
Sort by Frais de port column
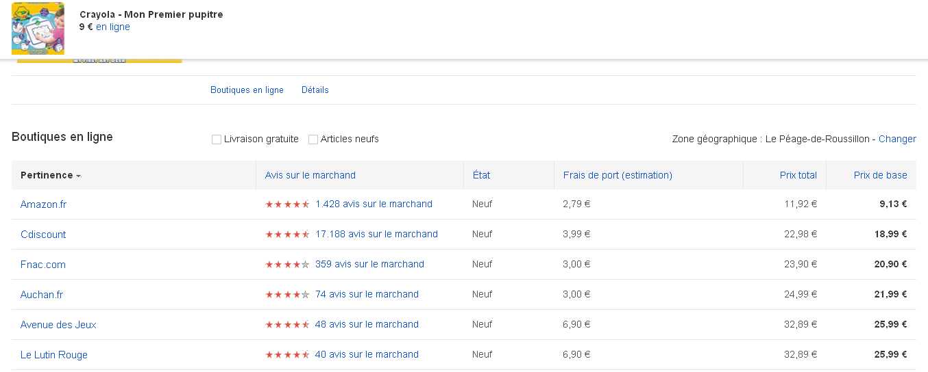[x=617, y=176]
